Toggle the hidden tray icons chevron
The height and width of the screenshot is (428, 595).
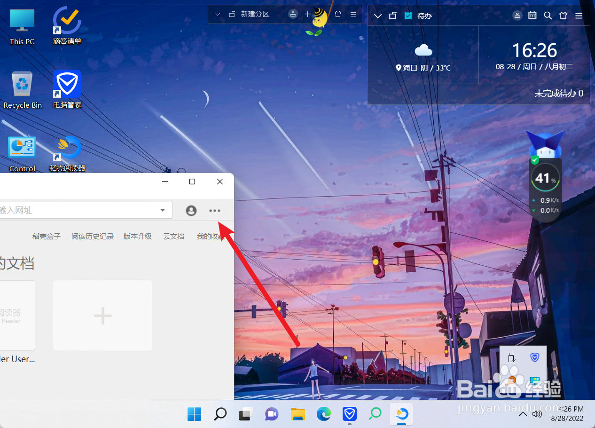click(523, 414)
